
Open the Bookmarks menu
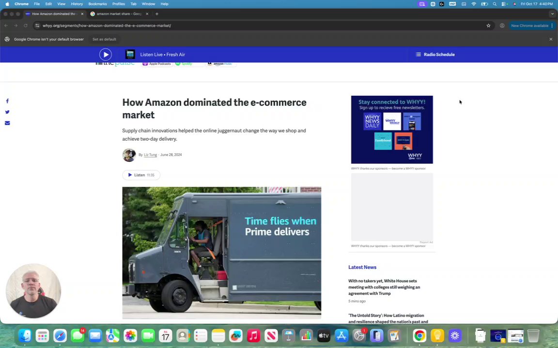(x=97, y=4)
